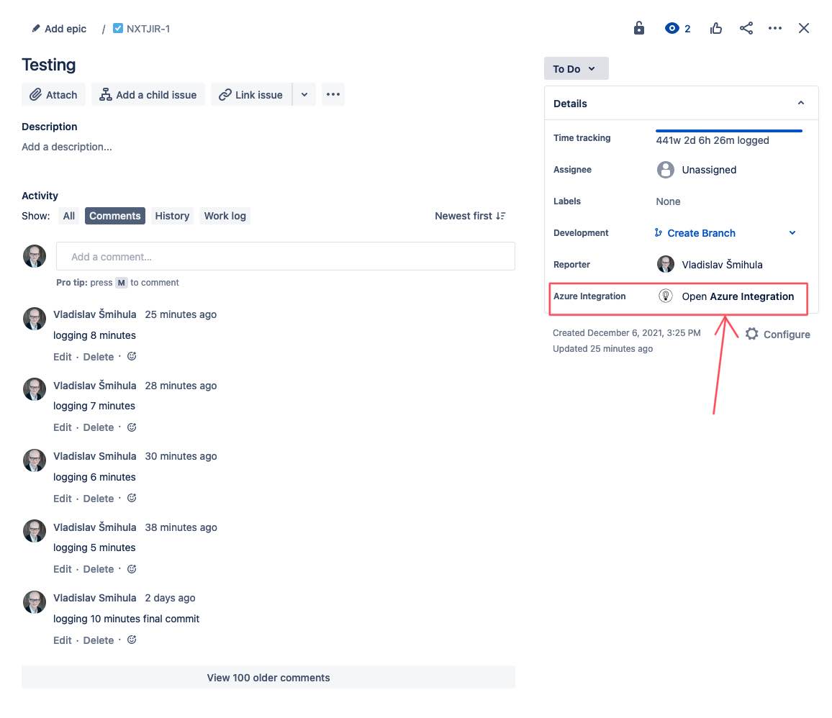Image resolution: width=832 pixels, height=718 pixels.
Task: Open the To Do status dropdown
Action: (576, 69)
